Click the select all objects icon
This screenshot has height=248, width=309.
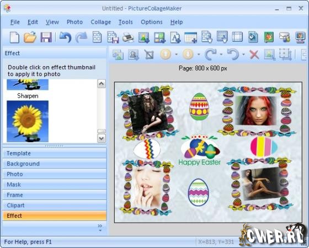pyautogui.click(x=285, y=55)
